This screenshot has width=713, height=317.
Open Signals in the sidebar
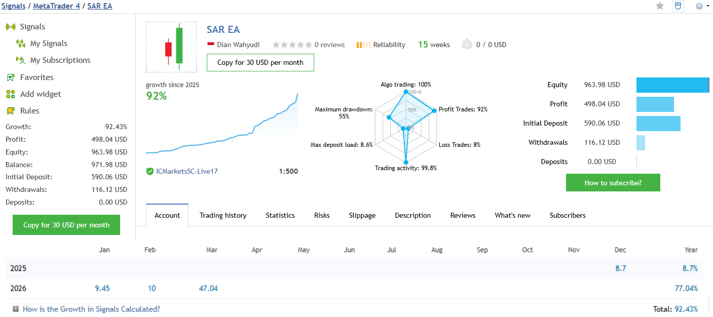click(x=32, y=27)
